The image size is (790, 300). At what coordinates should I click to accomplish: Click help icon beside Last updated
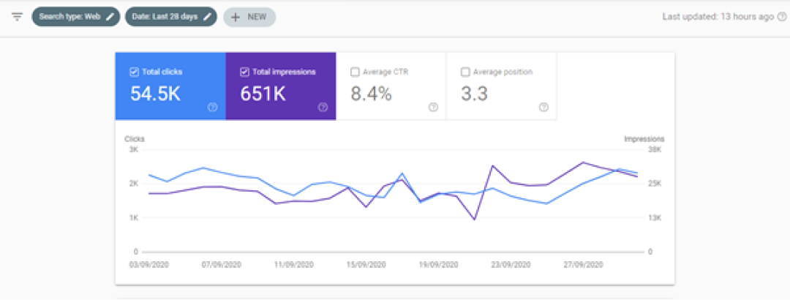pos(781,17)
